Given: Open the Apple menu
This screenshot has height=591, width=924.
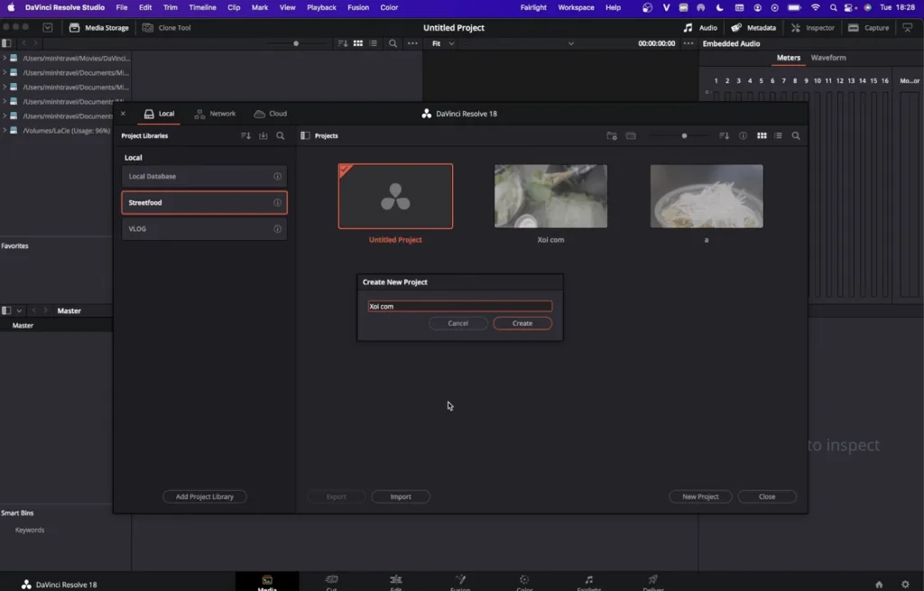Looking at the screenshot, I should 11,7.
